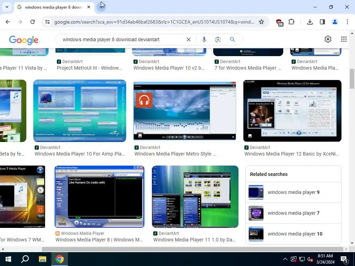The height and width of the screenshot is (266, 355).
Task: Close the windows media player 8 tab
Action: [x=89, y=7]
